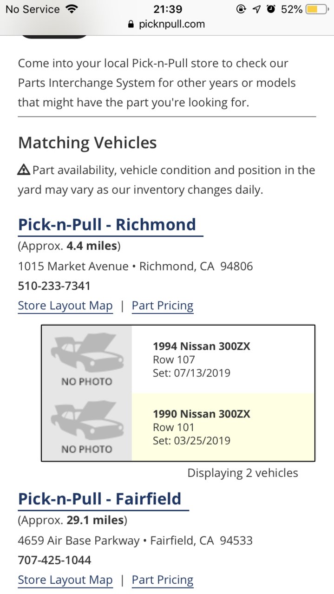Select the 1994 Nissan 300ZX row
334x594 pixels.
tap(178, 359)
